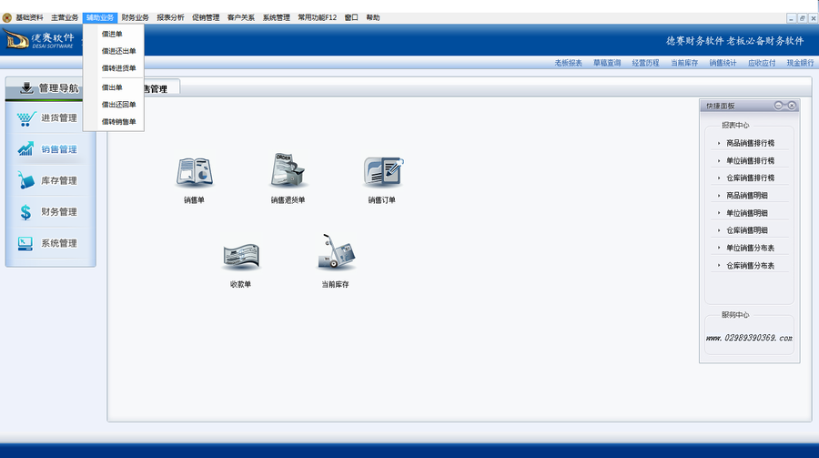This screenshot has height=458, width=819.
Task: Open the 当前库存 link in top bar
Action: (684, 63)
